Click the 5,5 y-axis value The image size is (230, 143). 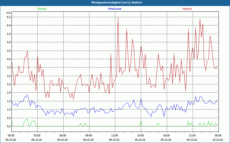point(9,34)
